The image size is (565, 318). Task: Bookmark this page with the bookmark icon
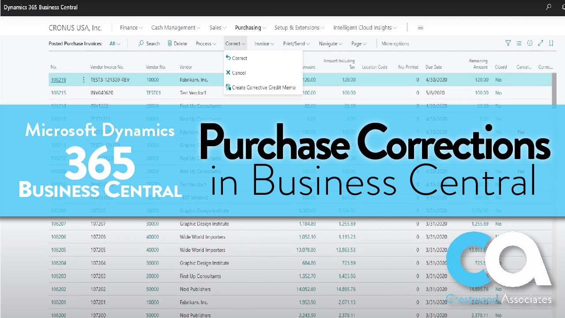coord(551,43)
